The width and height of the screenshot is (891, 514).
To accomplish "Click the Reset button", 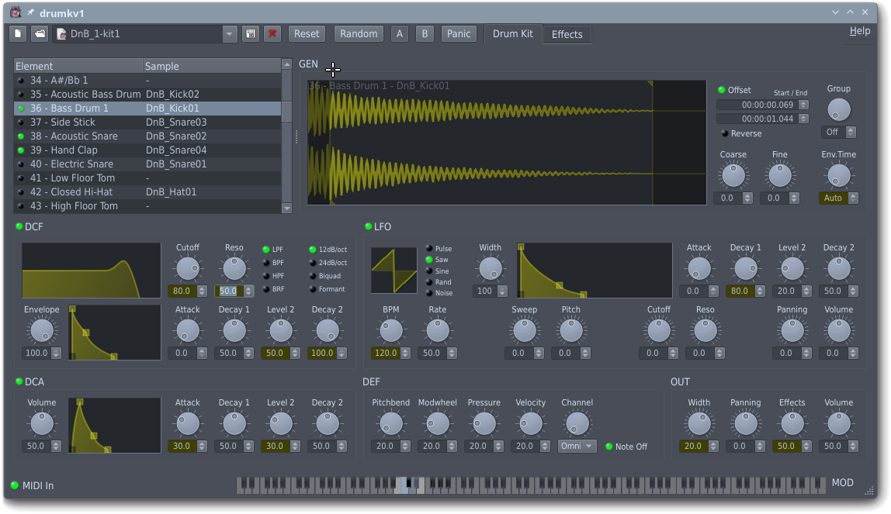I will click(307, 33).
